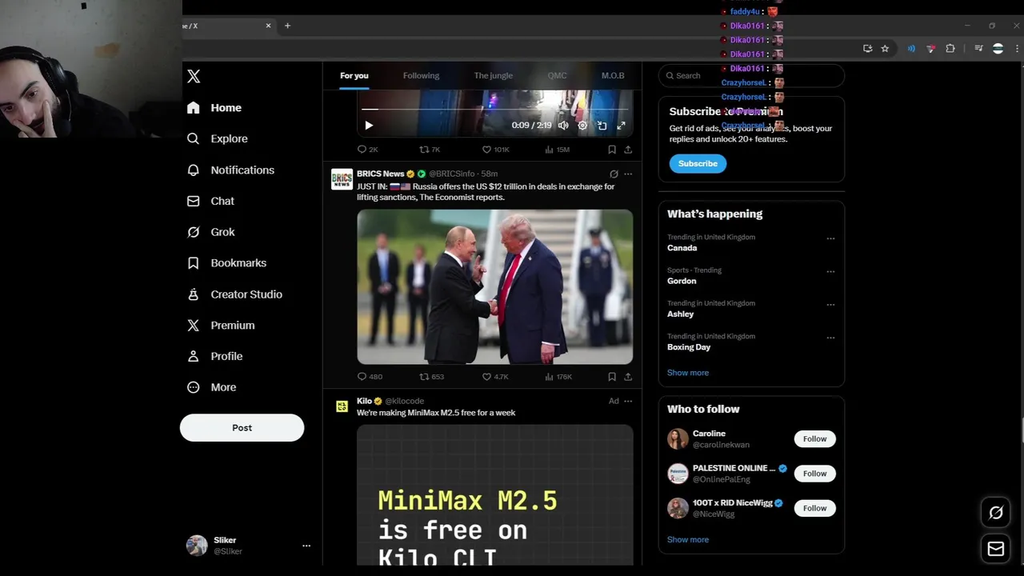The height and width of the screenshot is (576, 1024).
Task: Follow PALESTINE ONLINE
Action: [x=814, y=474]
